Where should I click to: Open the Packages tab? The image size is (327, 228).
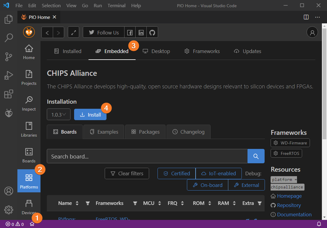point(145,132)
